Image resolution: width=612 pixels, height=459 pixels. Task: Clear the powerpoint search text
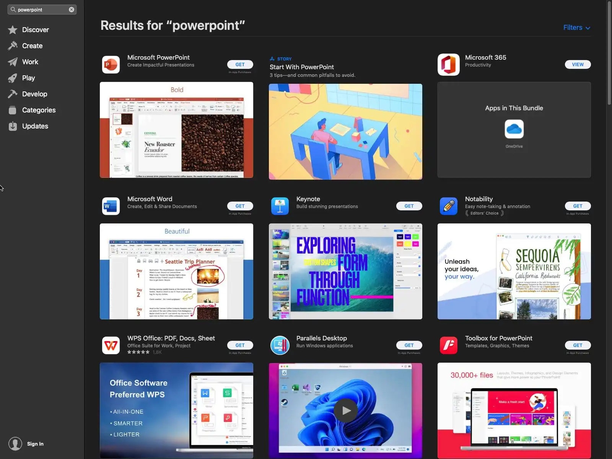[x=72, y=10]
